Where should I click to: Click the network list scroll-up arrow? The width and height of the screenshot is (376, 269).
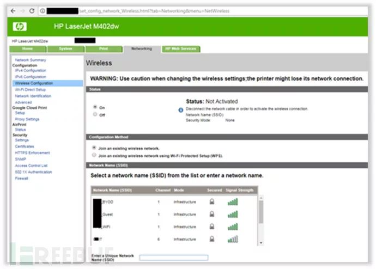[x=261, y=198]
